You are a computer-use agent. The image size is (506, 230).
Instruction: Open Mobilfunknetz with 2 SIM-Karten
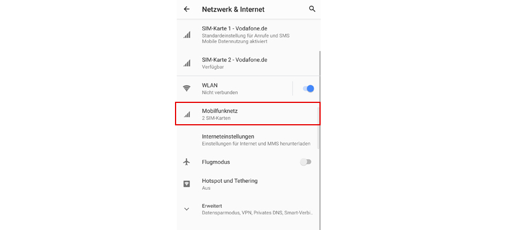point(248,114)
